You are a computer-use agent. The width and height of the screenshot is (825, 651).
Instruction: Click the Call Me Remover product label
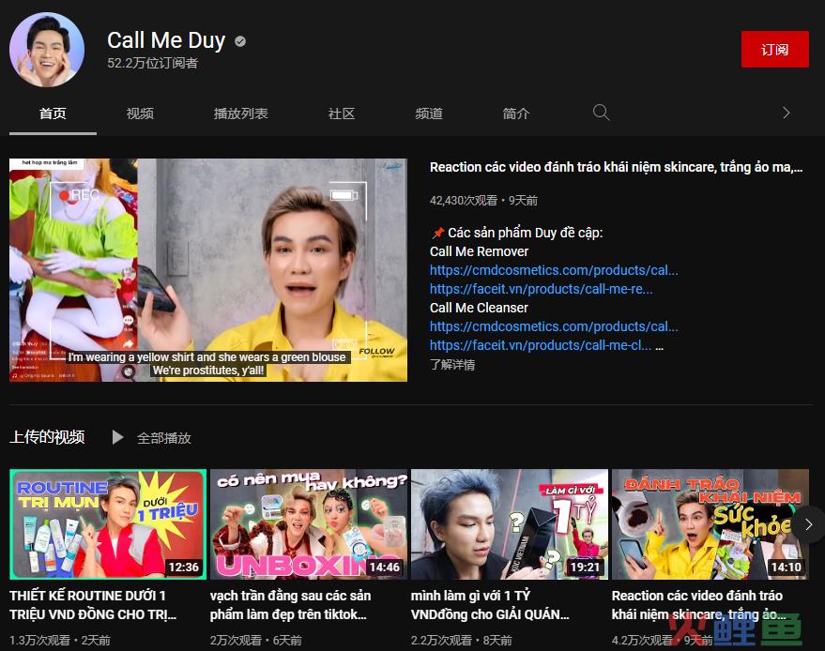479,251
